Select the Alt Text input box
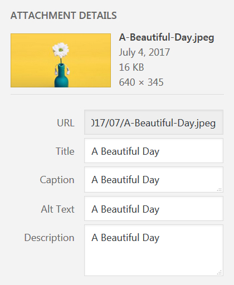This screenshot has width=234, height=285. tap(154, 209)
